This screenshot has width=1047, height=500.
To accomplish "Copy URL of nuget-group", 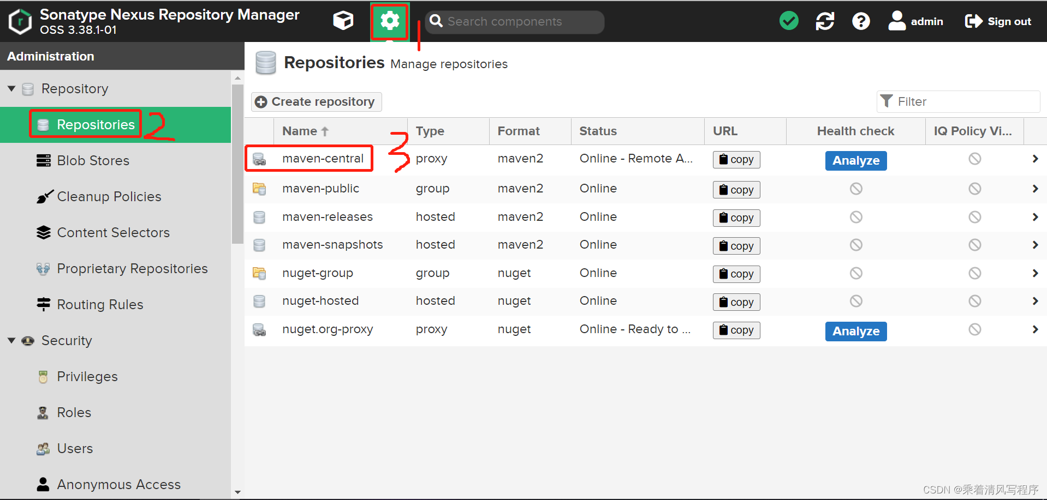I will coord(736,274).
